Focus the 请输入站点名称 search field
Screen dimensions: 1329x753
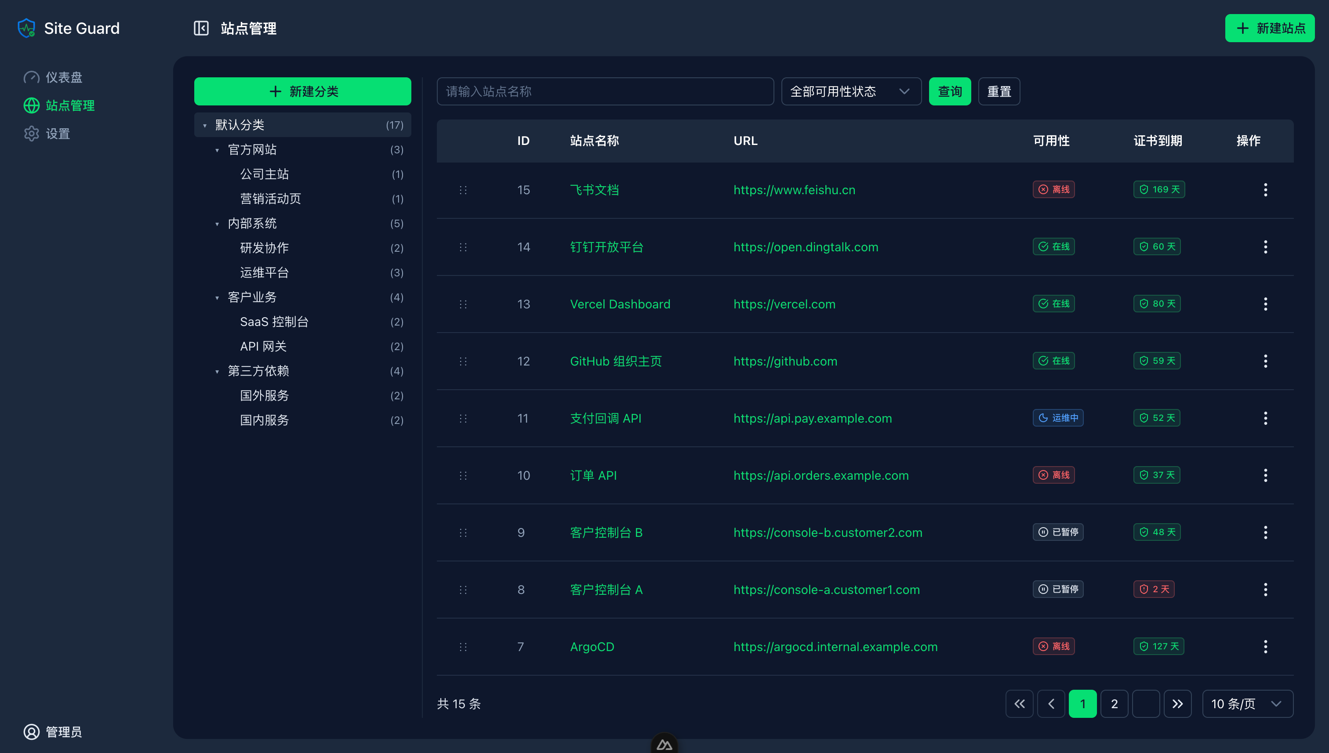(605, 91)
